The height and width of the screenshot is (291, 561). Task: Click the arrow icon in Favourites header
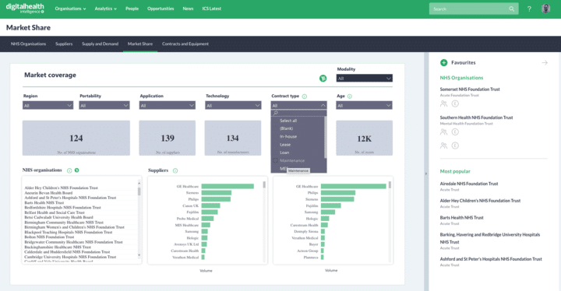point(545,62)
